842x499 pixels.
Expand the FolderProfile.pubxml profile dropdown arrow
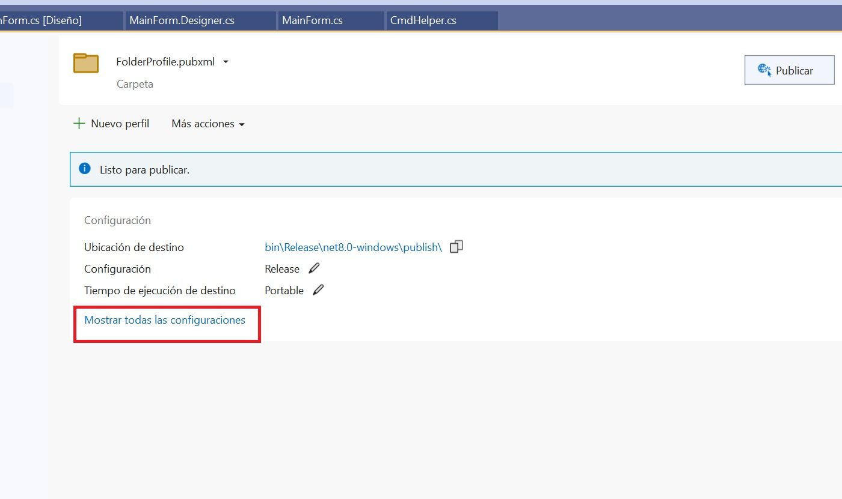226,62
